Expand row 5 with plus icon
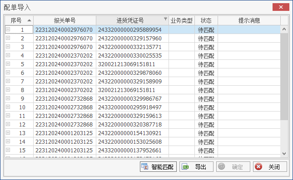The width and height of the screenshot is (293, 180). 8,64
